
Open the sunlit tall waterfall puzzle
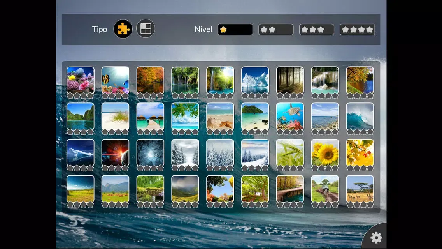(220, 80)
